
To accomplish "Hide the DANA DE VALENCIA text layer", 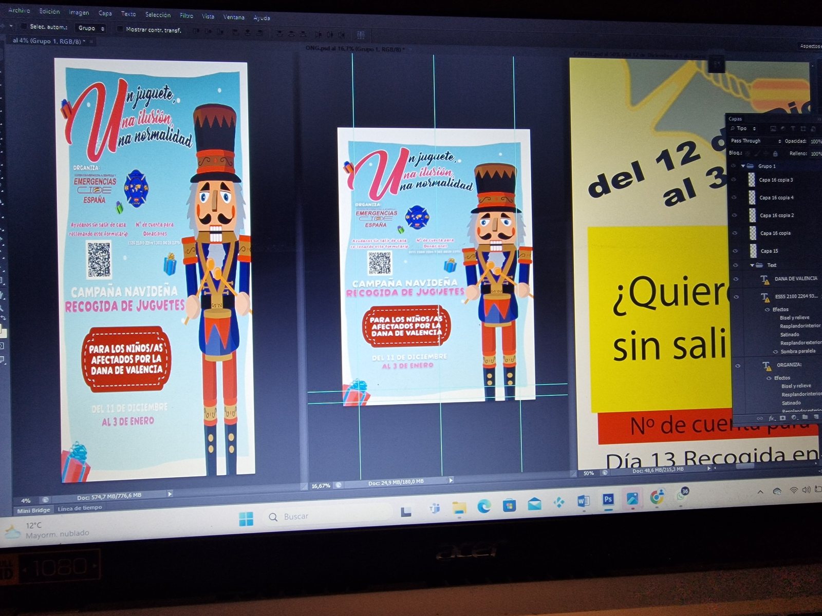I will (x=736, y=279).
